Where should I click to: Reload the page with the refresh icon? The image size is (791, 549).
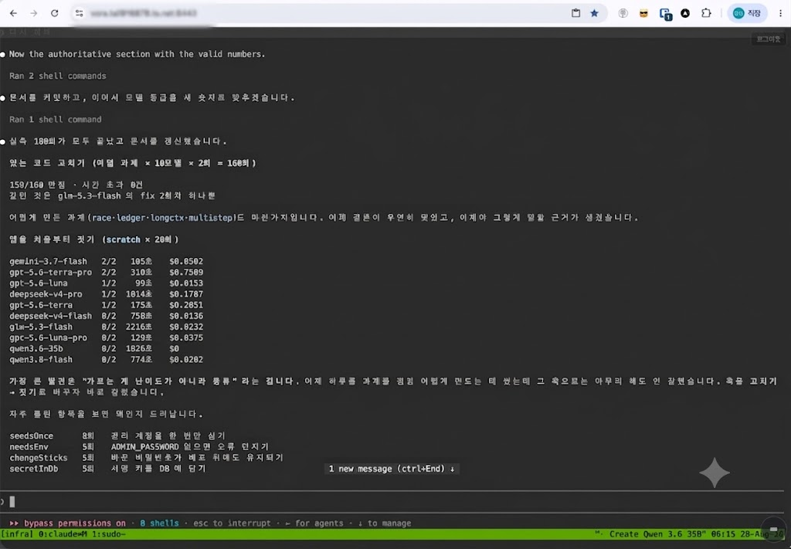[x=55, y=13]
